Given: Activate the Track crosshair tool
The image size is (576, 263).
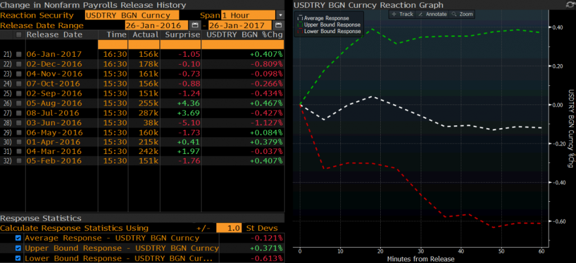Looking at the screenshot, I should pos(402,14).
